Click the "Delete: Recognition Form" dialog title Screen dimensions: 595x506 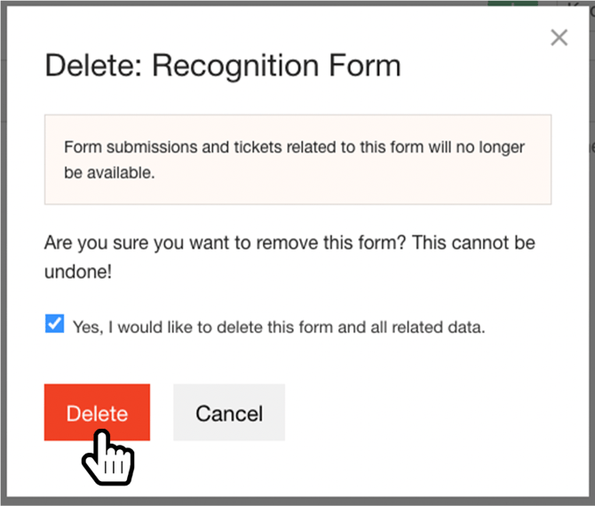(222, 66)
